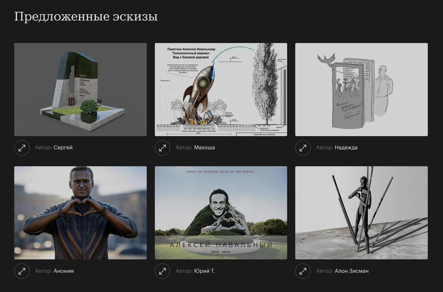Expand the sketch by Сергей

tap(22, 148)
